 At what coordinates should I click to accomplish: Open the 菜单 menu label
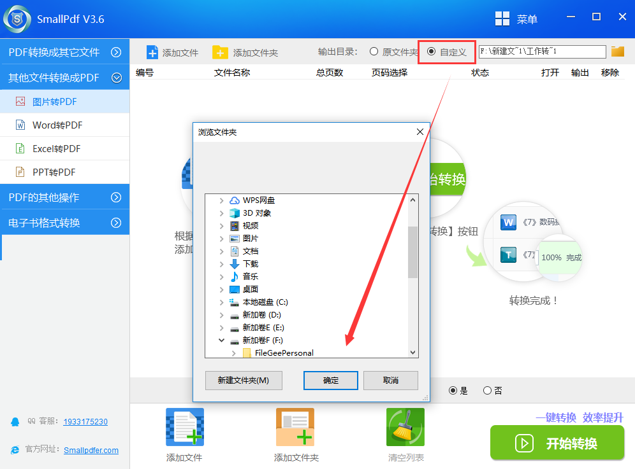pyautogui.click(x=527, y=19)
